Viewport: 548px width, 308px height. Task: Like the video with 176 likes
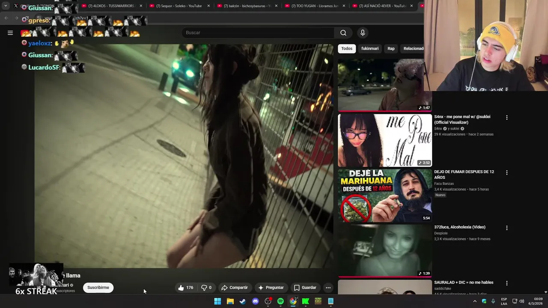click(185, 287)
